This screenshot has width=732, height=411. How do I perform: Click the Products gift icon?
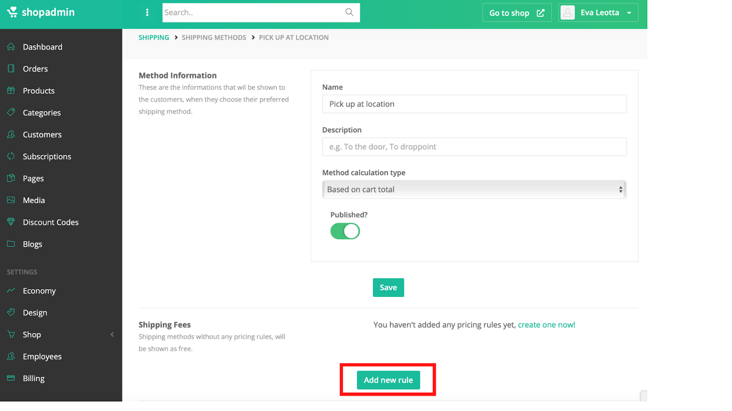pos(11,90)
